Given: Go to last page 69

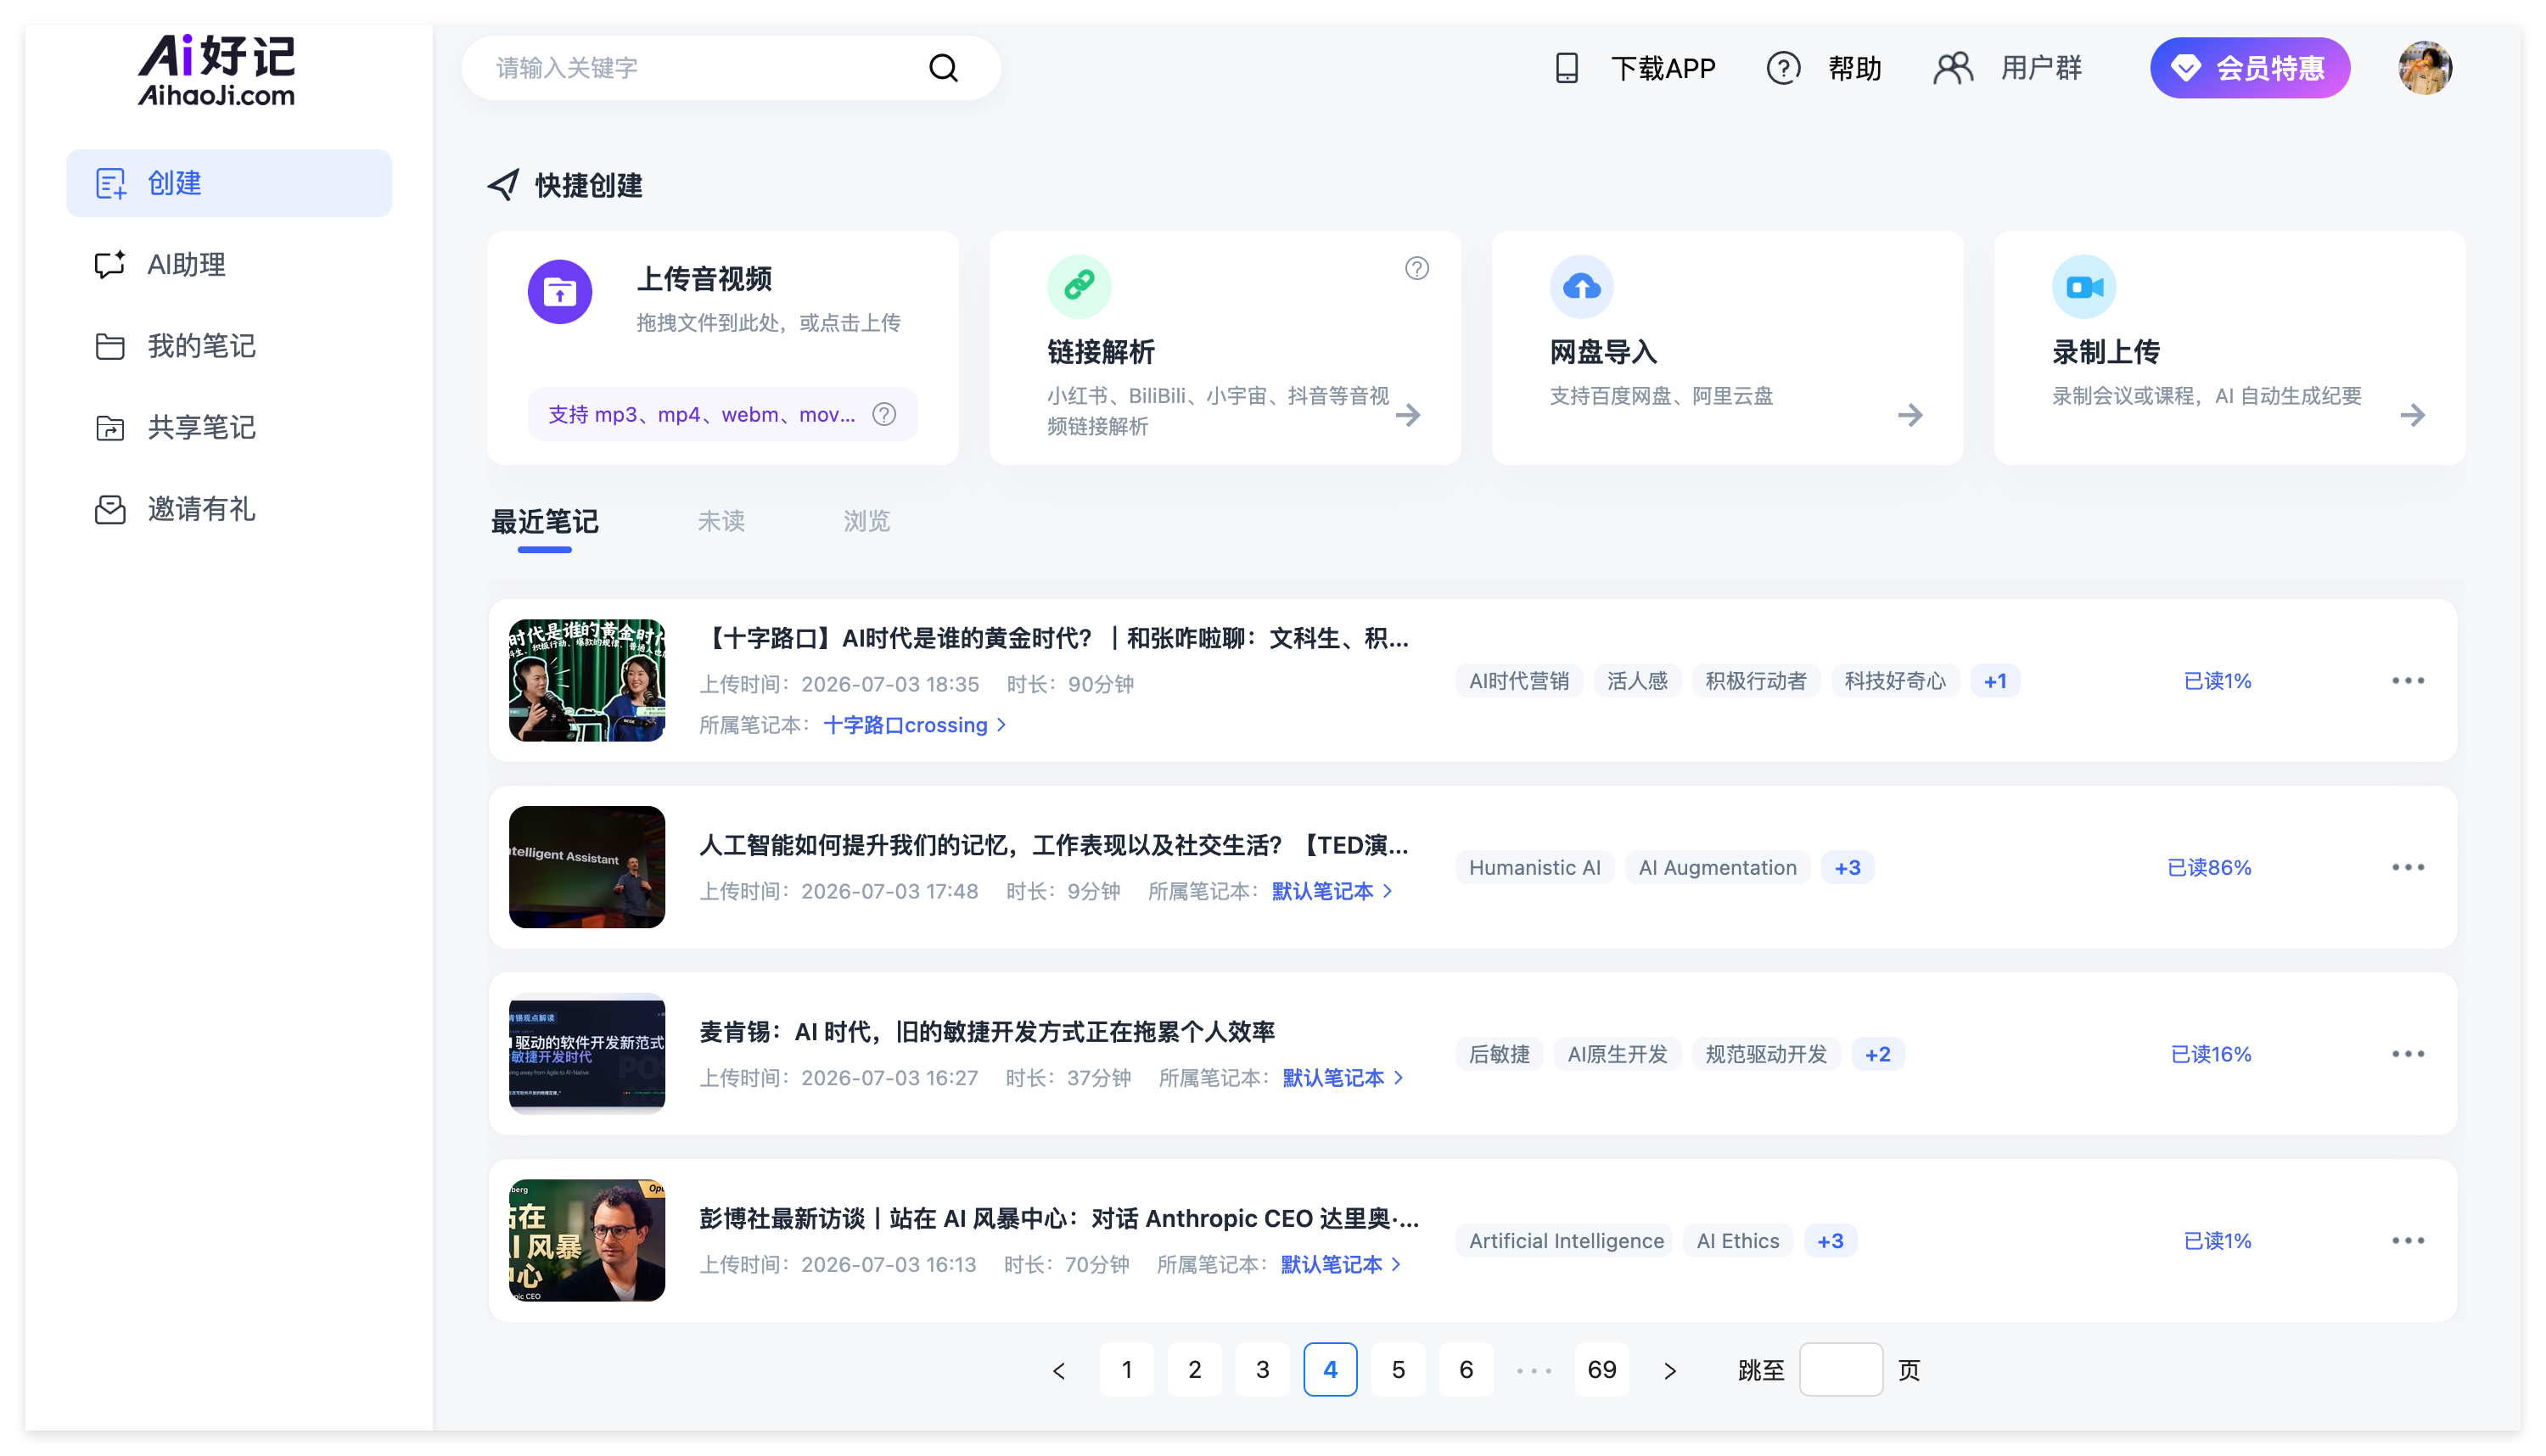Looking at the screenshot, I should (x=1602, y=1370).
